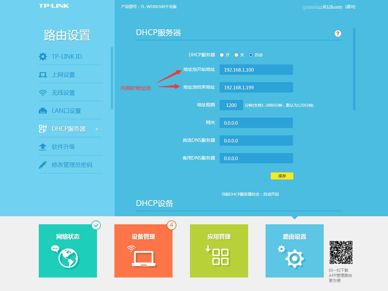Click the 保存 button
388x291 pixels.
[282, 176]
